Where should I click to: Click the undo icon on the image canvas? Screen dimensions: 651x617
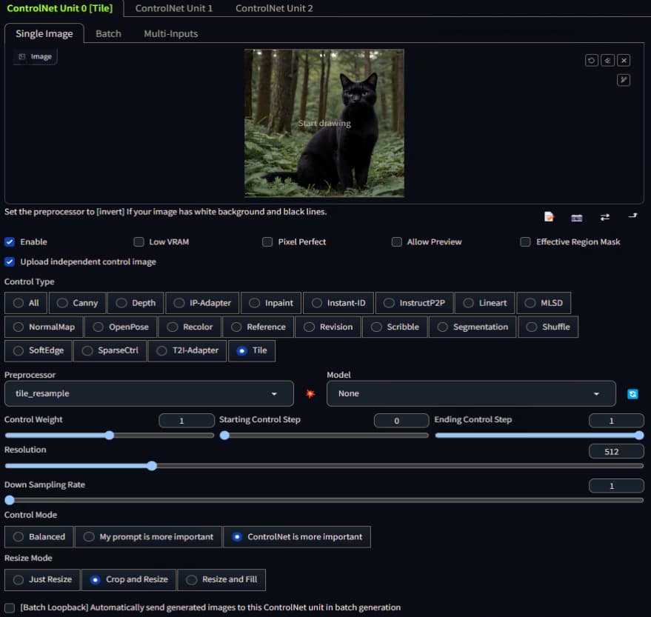(x=591, y=61)
